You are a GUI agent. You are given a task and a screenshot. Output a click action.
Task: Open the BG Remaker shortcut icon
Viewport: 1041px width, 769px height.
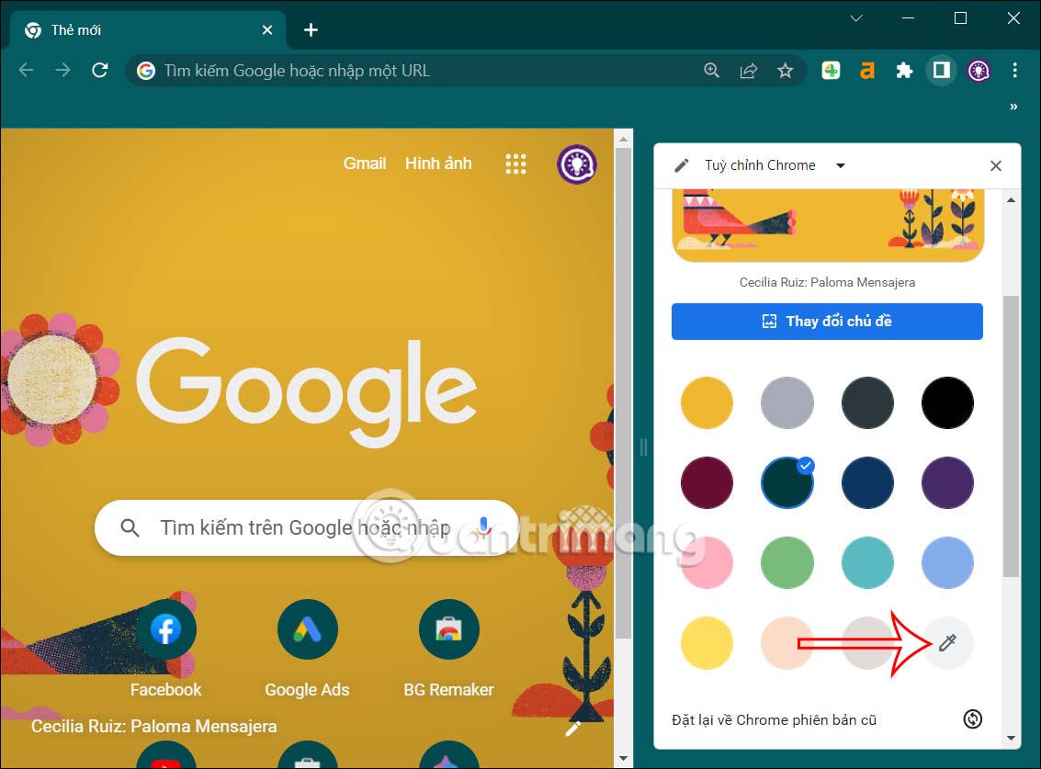pyautogui.click(x=448, y=629)
